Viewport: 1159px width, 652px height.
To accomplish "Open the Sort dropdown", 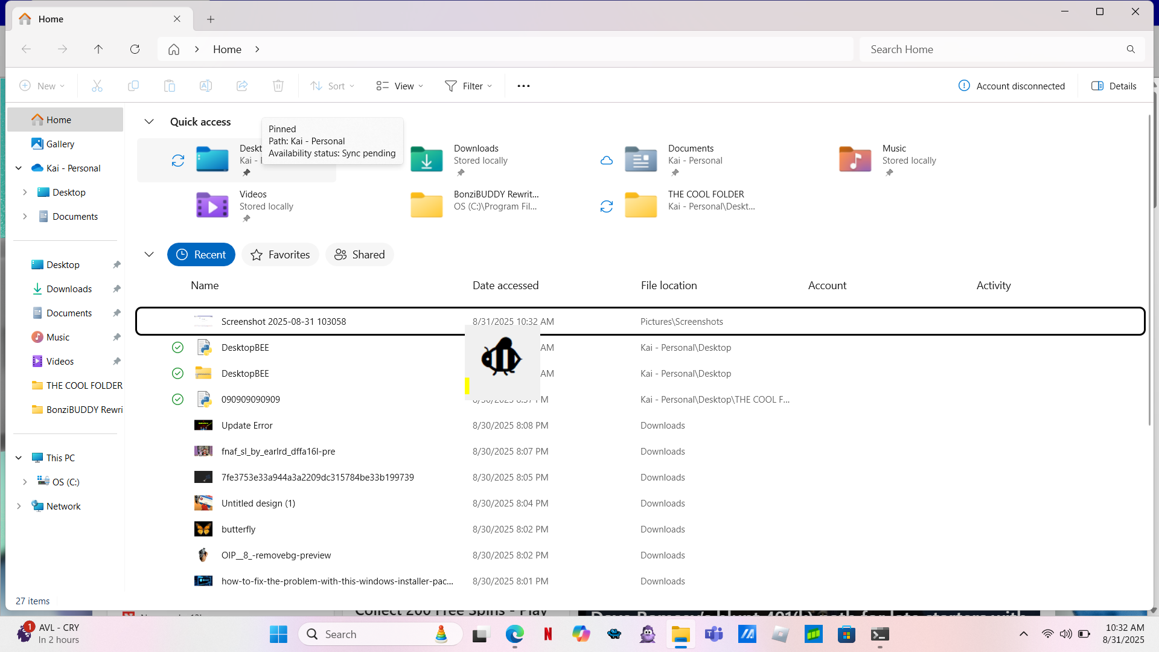I will (332, 86).
